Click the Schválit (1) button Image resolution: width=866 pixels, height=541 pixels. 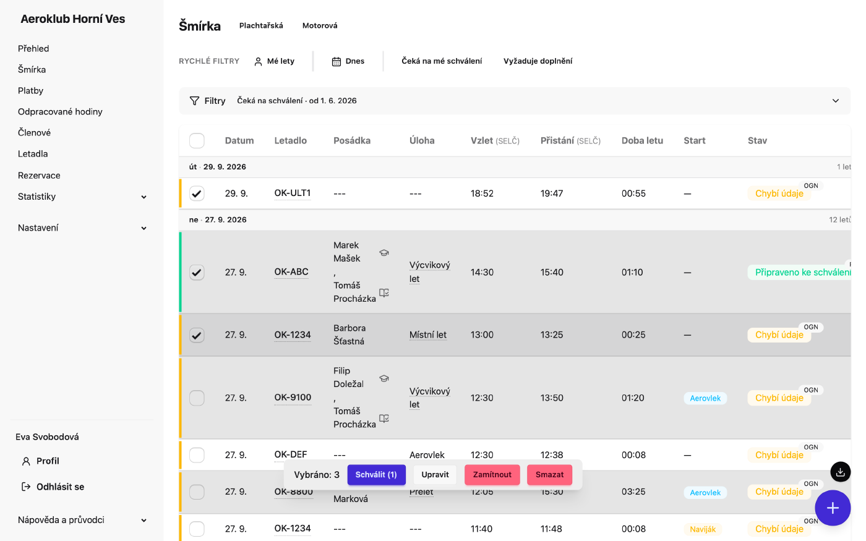376,475
